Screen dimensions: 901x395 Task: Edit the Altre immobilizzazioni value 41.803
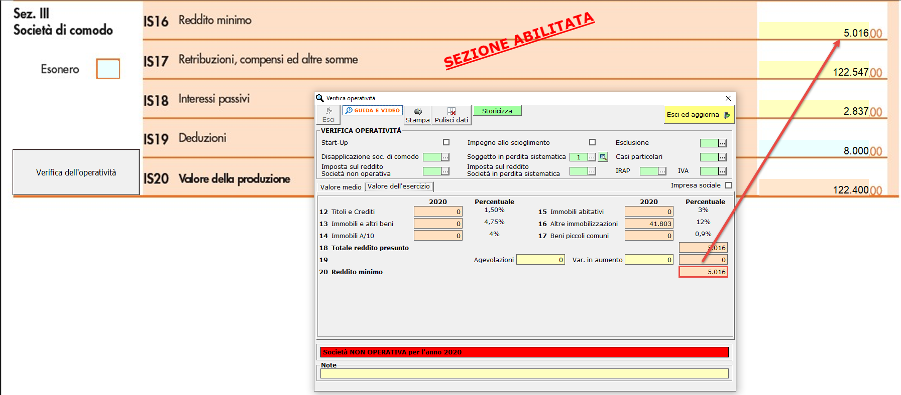tap(649, 224)
